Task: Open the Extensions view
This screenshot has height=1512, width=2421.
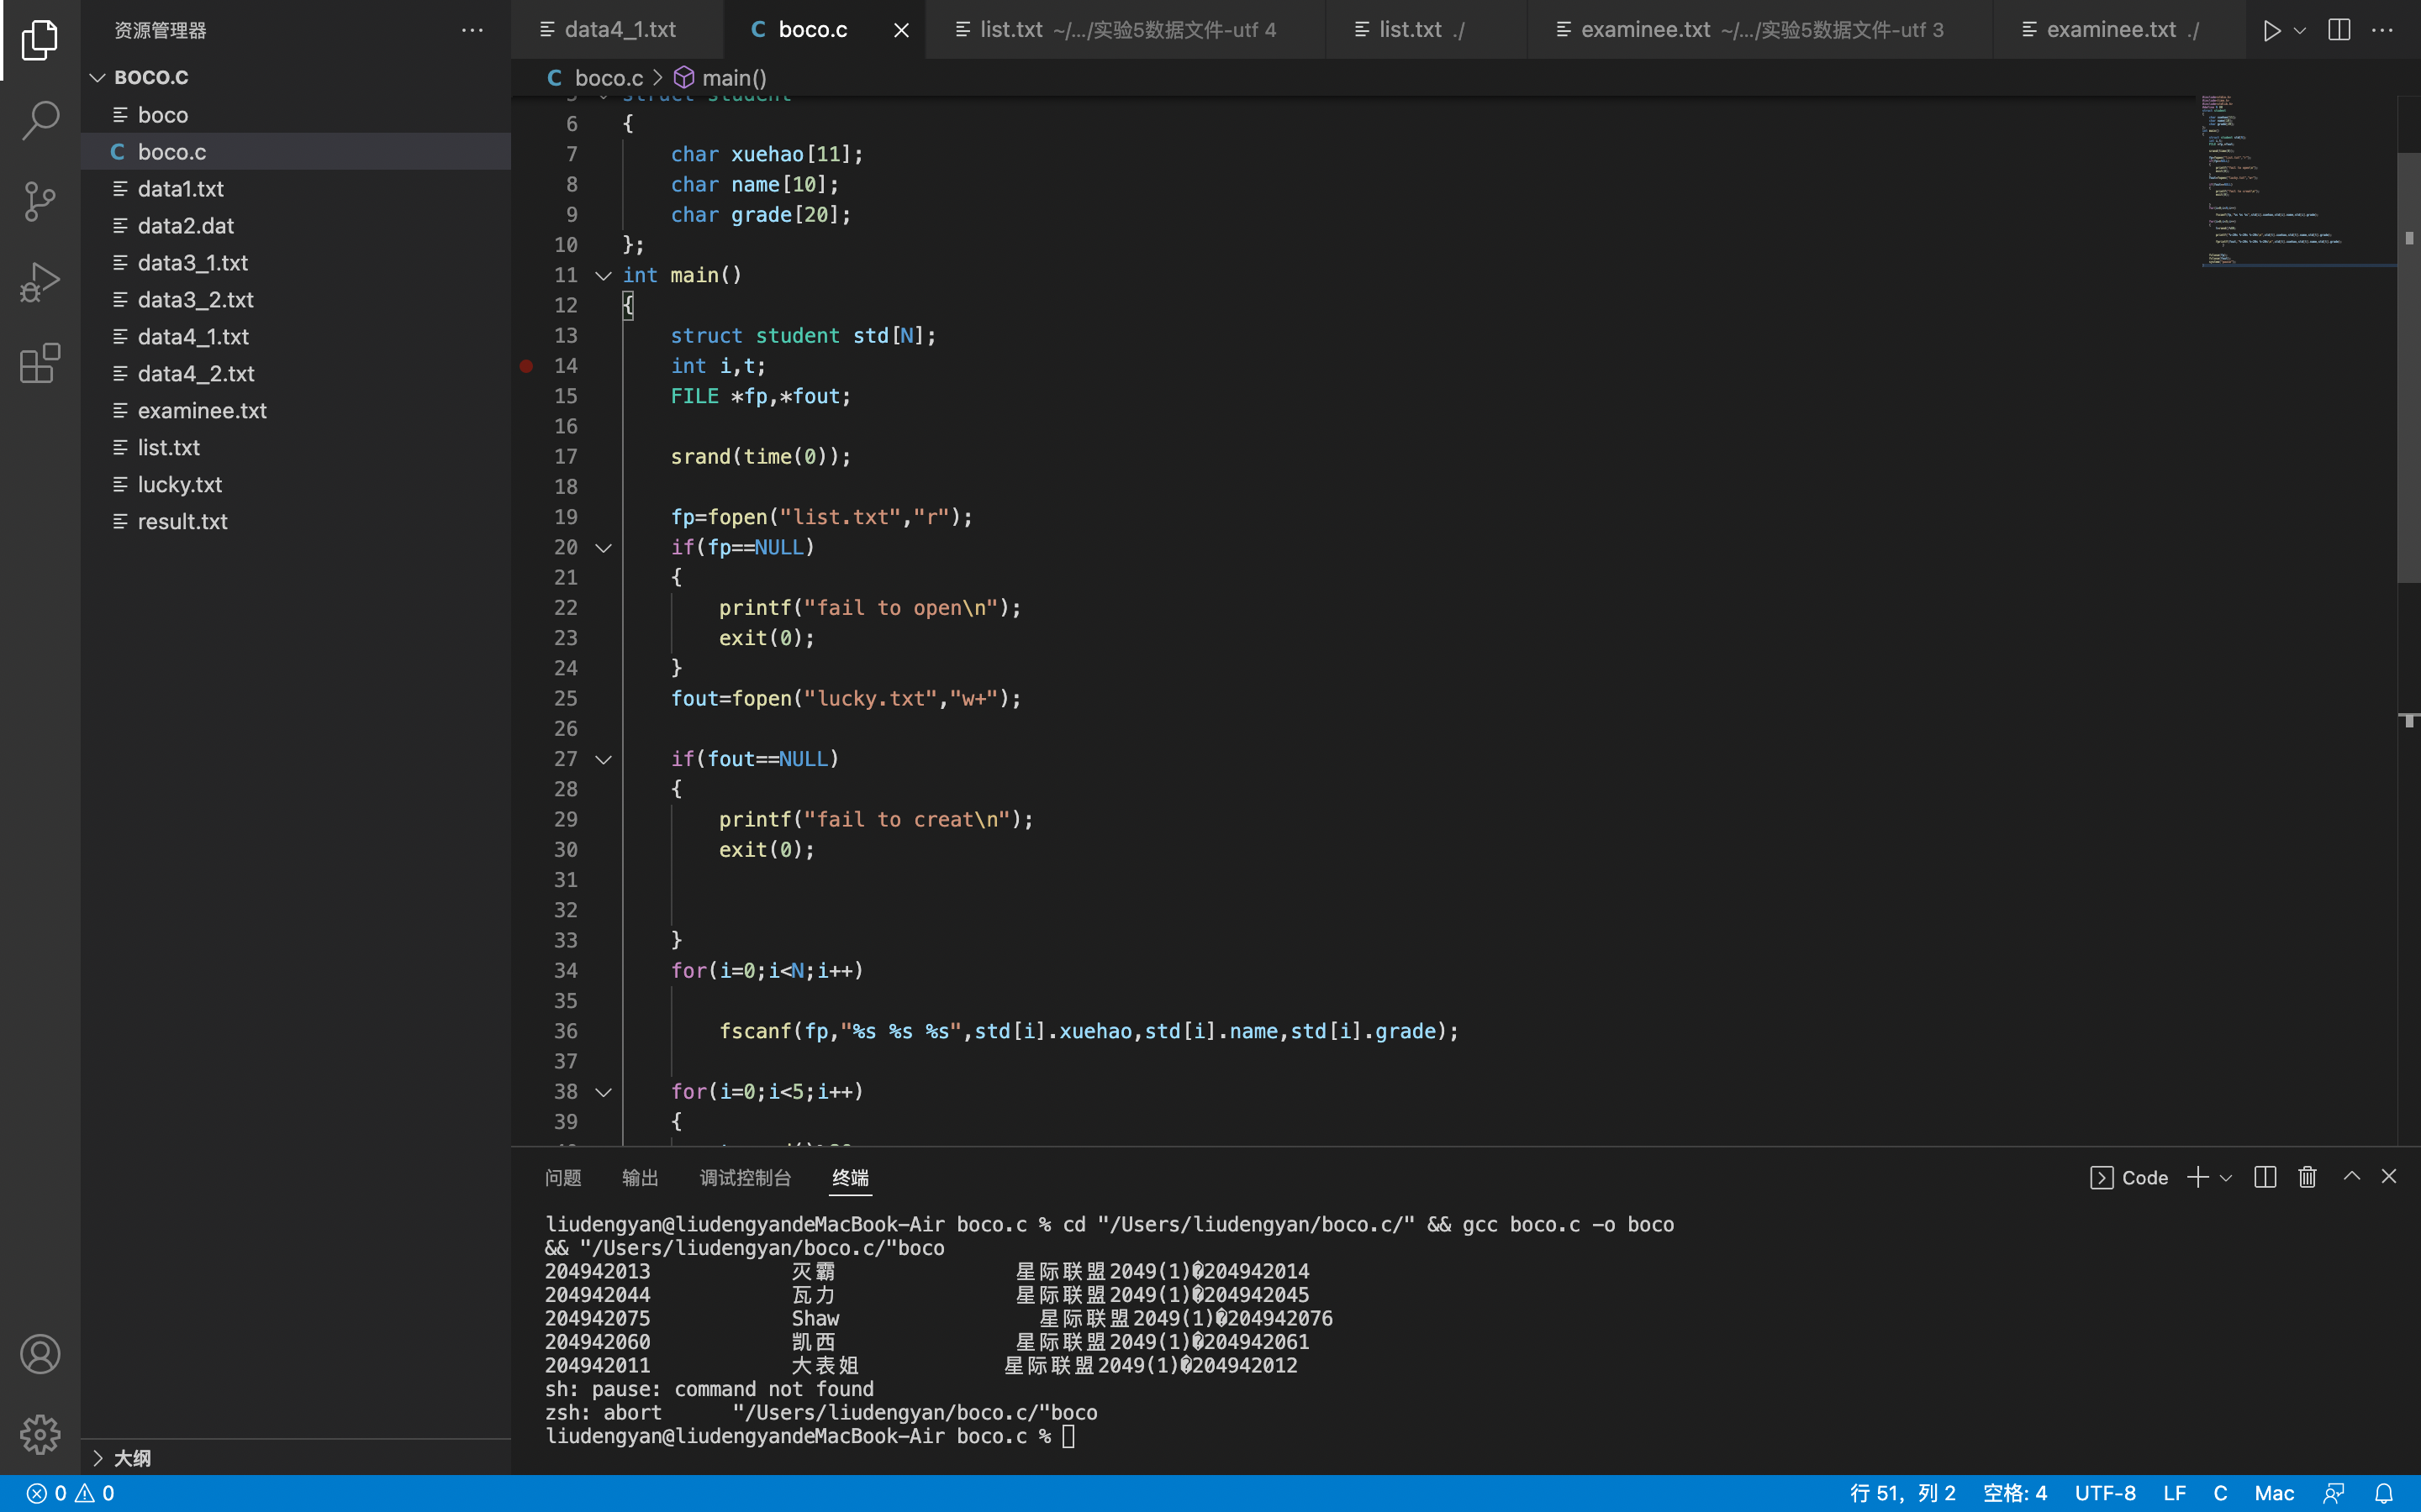Action: (x=40, y=363)
